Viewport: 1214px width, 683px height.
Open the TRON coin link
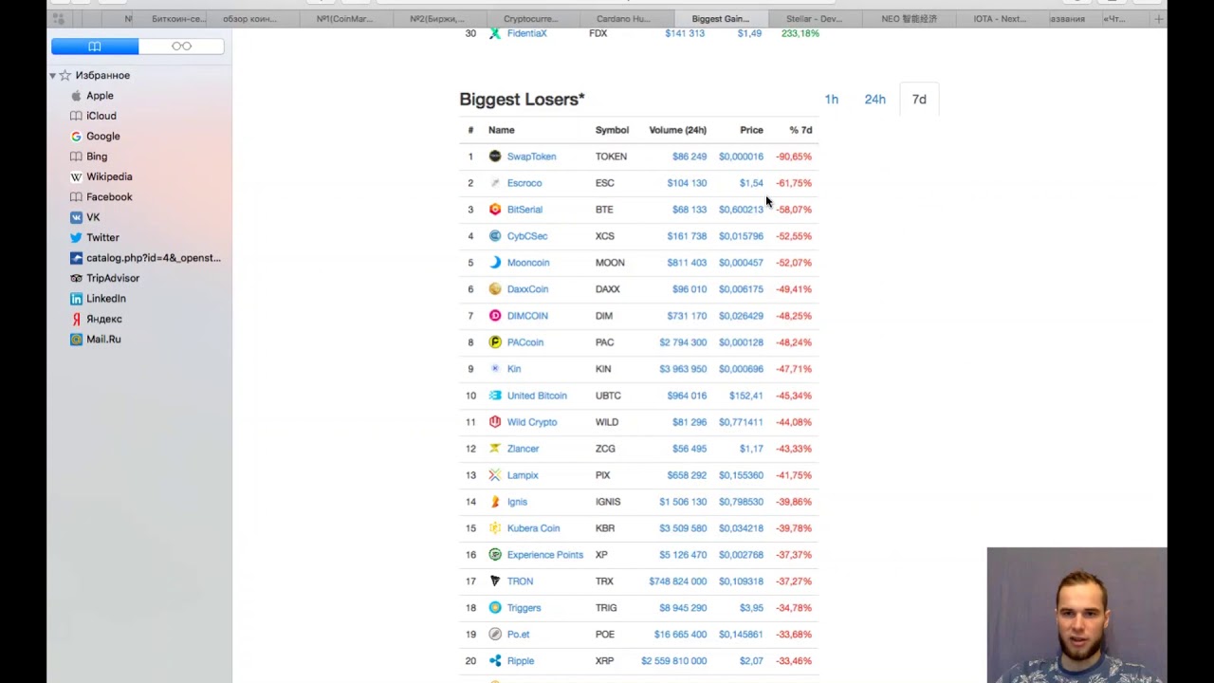tap(520, 581)
